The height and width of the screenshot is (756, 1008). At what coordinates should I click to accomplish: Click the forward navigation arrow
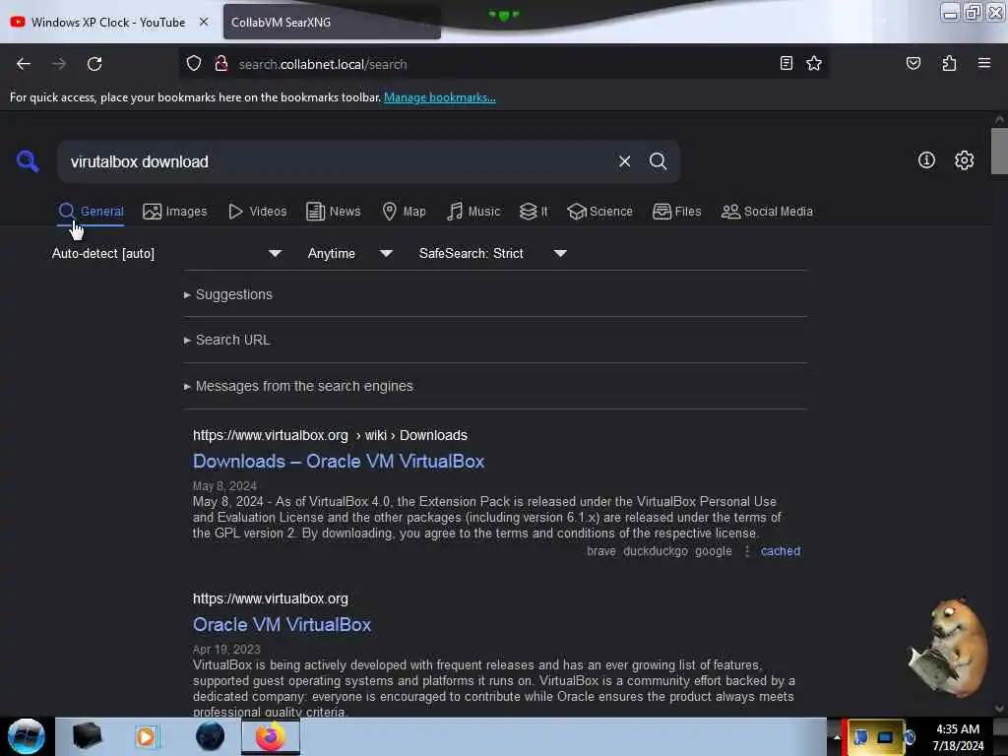point(59,64)
